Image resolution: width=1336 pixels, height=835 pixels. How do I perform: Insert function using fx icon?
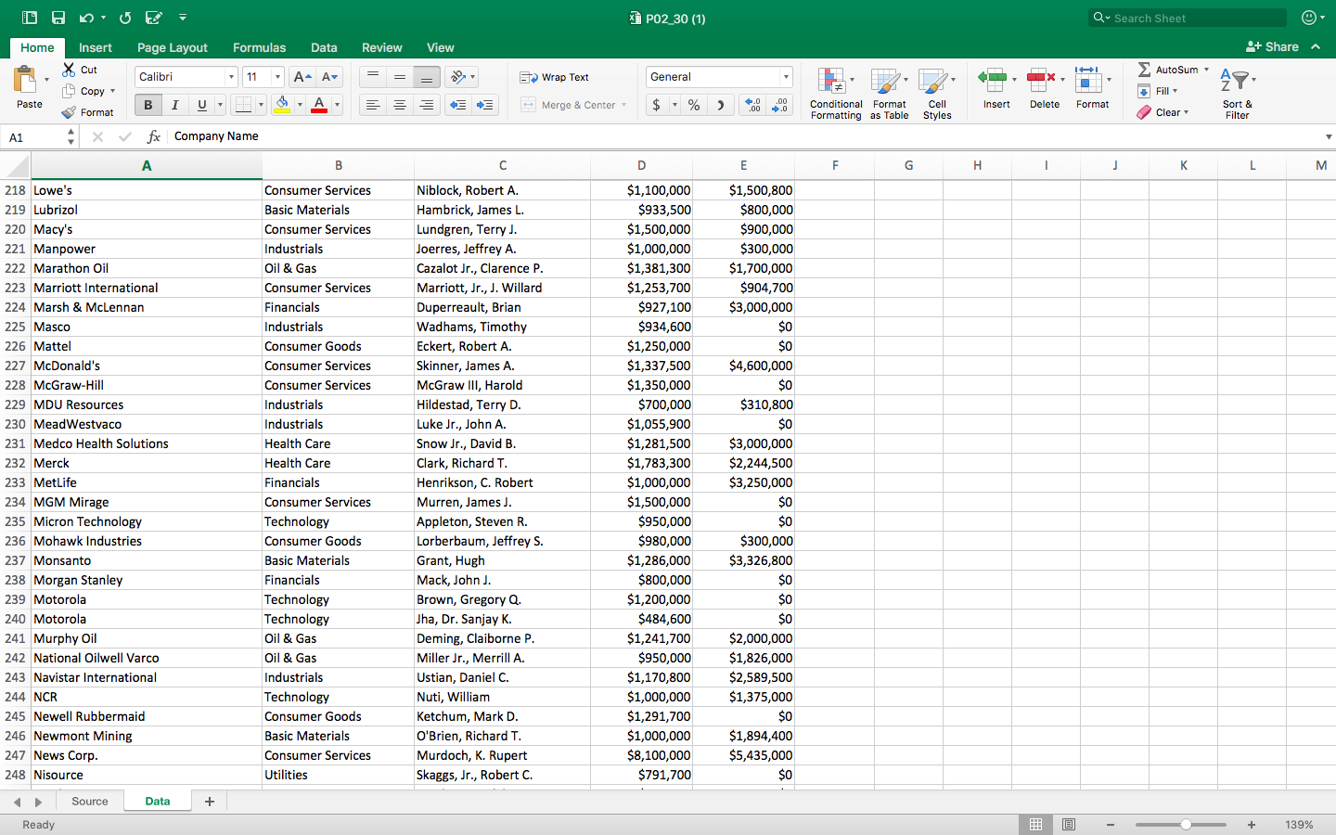tap(154, 136)
